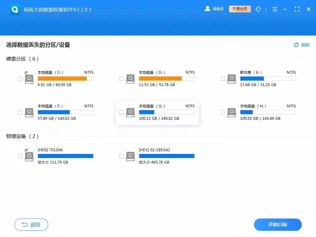Check the new volume E: checkbox
316x237 pixels.
pyautogui.click(x=223, y=79)
